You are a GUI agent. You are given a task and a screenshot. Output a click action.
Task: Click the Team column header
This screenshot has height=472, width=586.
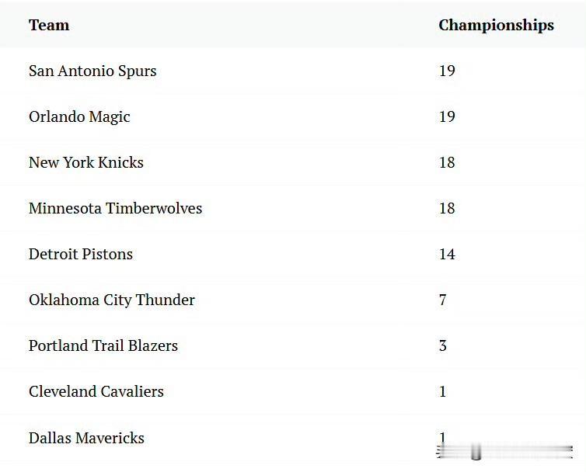(x=49, y=26)
